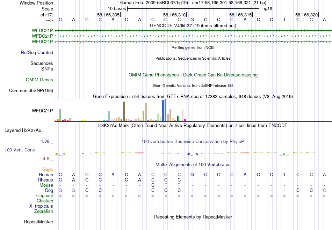
Task: Select the Elephant species label
Action: pos(44,195)
